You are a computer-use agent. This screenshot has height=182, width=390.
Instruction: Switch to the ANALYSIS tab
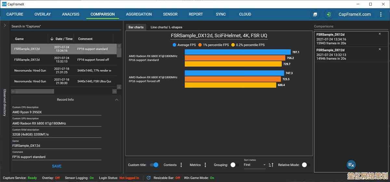[x=71, y=14]
